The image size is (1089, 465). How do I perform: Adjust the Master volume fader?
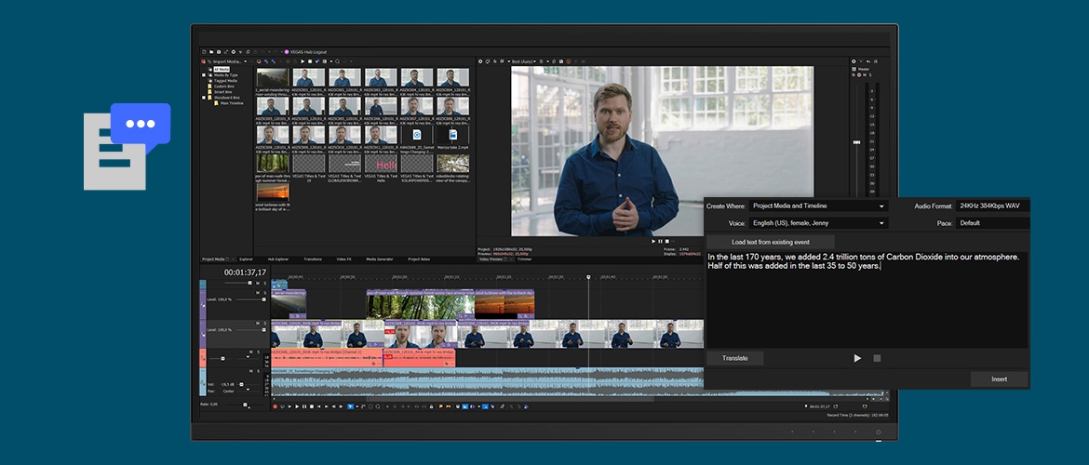click(x=857, y=142)
